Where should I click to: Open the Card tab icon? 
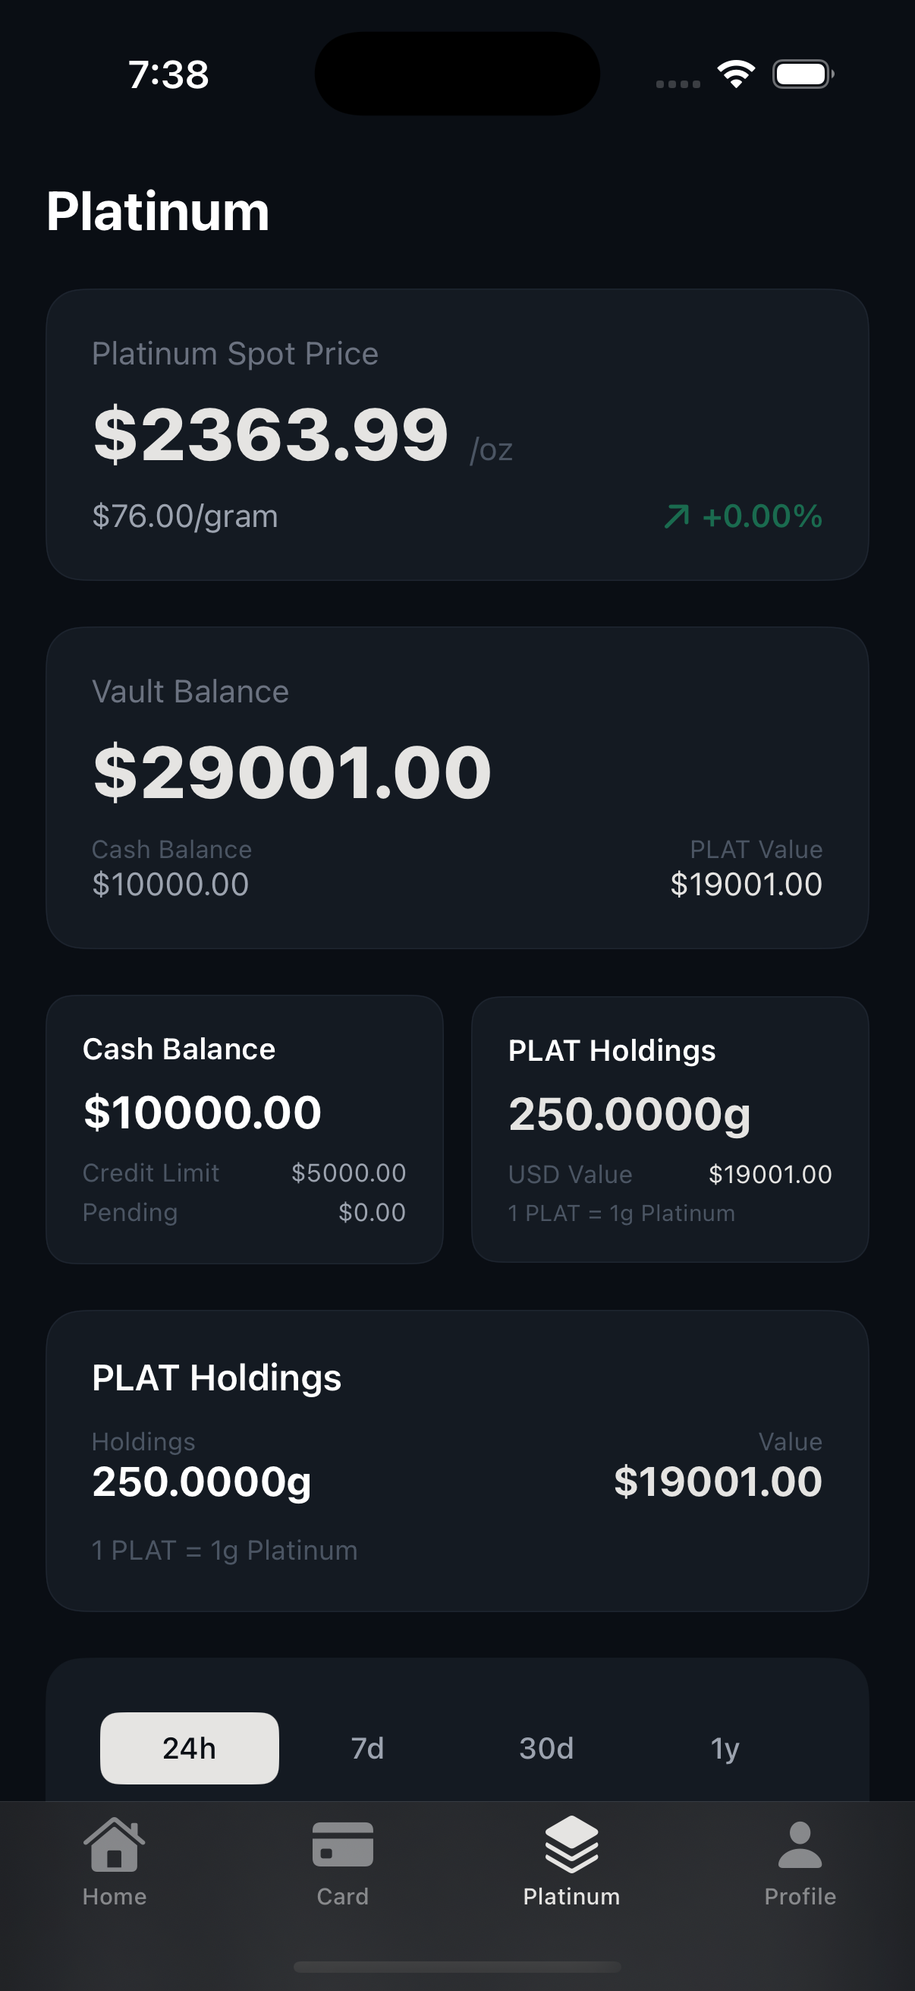(x=343, y=1844)
